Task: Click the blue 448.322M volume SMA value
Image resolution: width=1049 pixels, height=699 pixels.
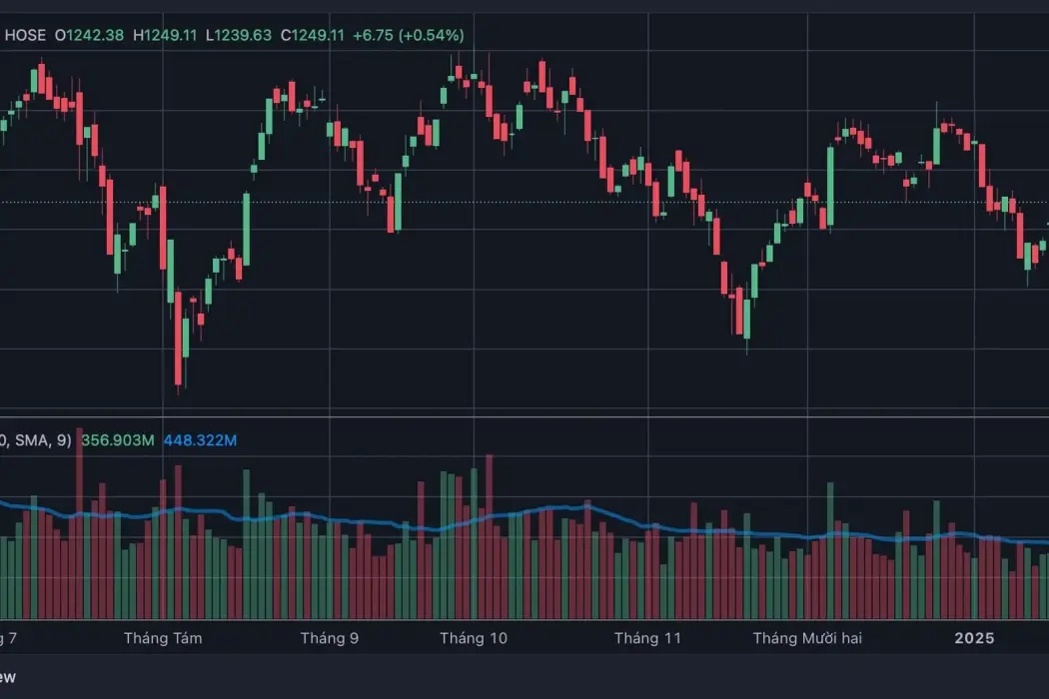Action: point(200,440)
